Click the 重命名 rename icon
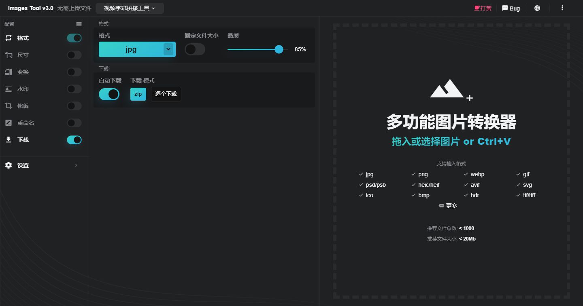Viewport: 583px width, 306px height. tap(8, 122)
